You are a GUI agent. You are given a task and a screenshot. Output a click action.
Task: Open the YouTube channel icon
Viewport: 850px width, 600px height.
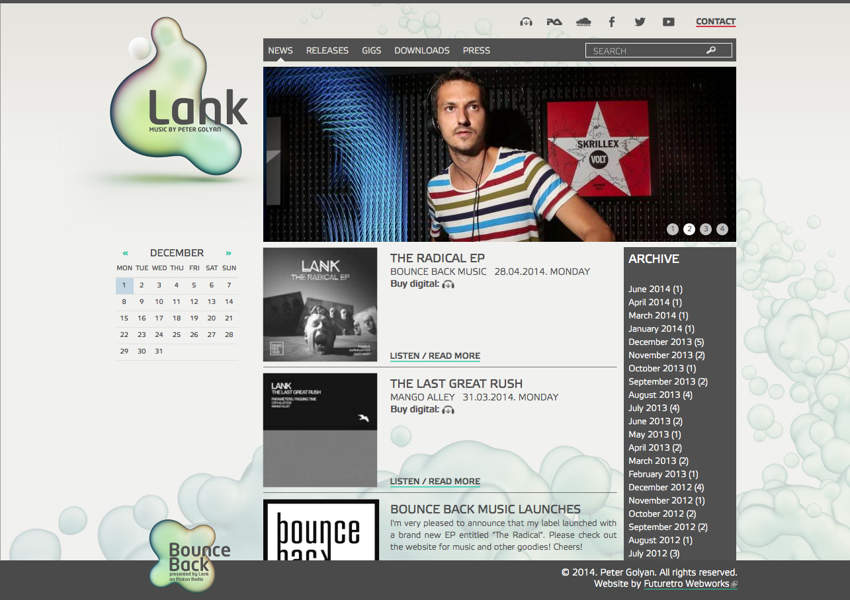click(669, 22)
